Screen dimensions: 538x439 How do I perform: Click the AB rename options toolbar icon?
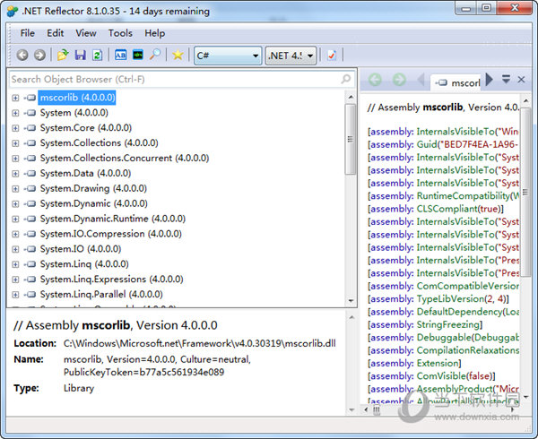pos(120,55)
